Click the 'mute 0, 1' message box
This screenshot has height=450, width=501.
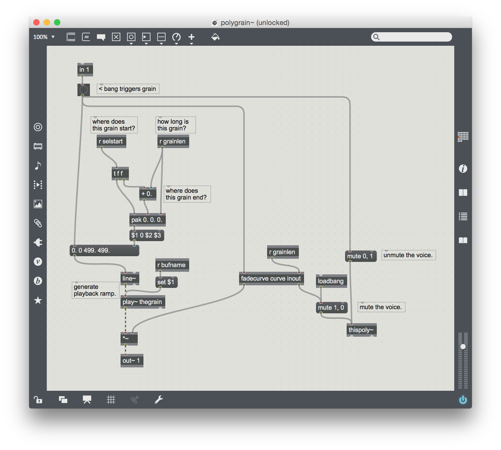[x=361, y=256]
